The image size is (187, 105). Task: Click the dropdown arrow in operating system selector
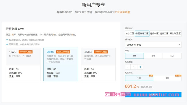click(179, 45)
